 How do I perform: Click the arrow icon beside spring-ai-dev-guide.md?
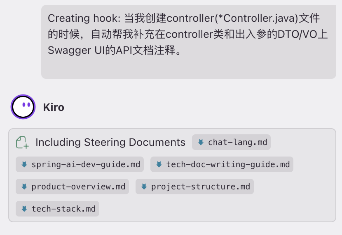click(24, 165)
